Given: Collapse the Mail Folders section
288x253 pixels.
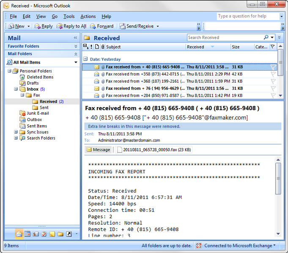Looking at the screenshot, I should (x=76, y=54).
